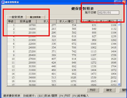Viewport: 127px width, 98px height.
Task: Click the window close X button
Action: coord(124,2)
